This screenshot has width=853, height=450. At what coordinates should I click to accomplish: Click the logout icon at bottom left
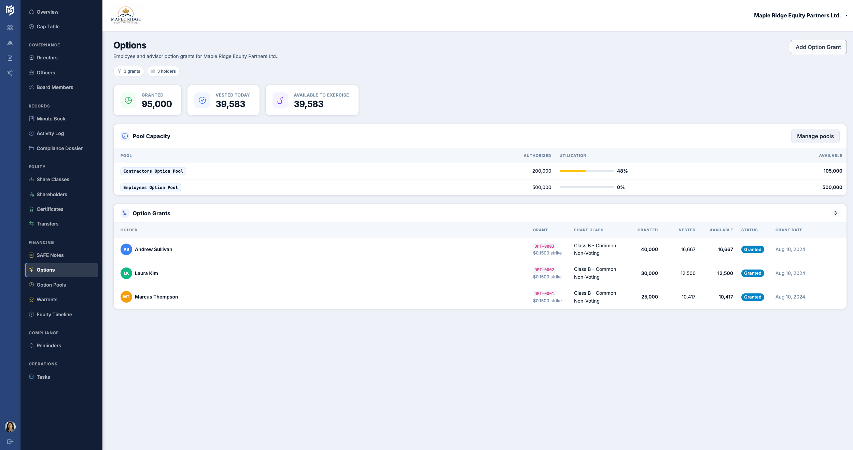click(x=10, y=441)
